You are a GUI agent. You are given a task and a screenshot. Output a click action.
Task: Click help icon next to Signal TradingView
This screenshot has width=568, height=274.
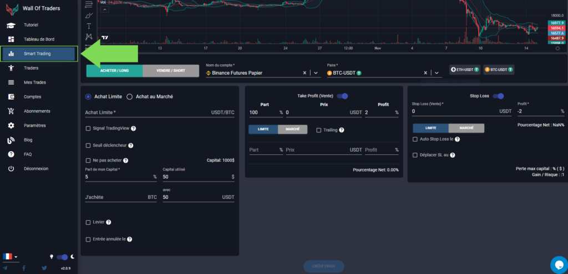coord(134,128)
